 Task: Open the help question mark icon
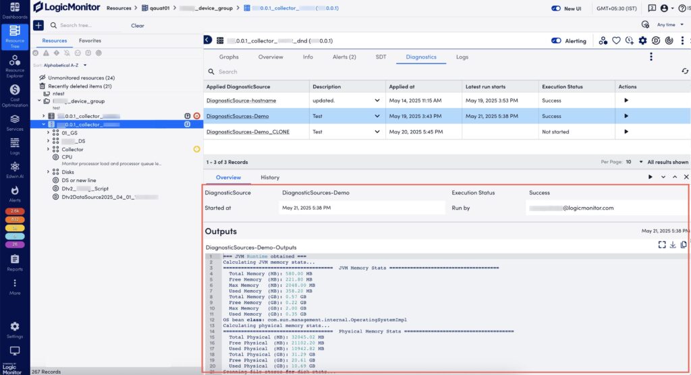point(682,8)
